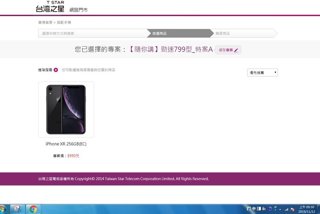Click the Taiwan Star T STAR logo

point(50,7)
